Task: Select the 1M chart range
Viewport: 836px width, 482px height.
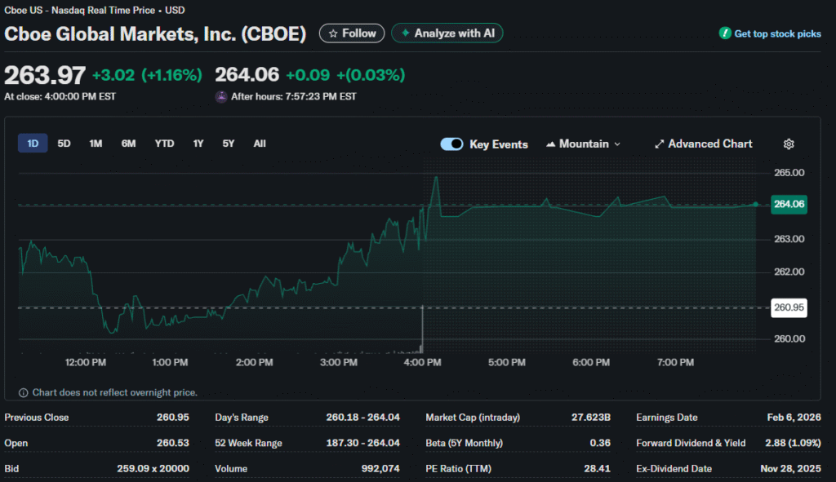Action: point(96,144)
